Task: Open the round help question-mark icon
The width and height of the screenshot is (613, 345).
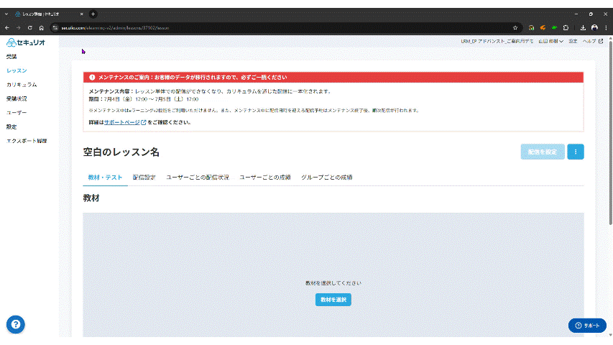Action: click(16, 324)
